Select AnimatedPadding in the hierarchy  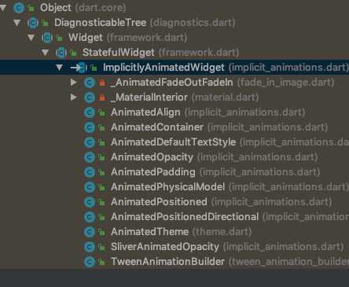click(153, 172)
